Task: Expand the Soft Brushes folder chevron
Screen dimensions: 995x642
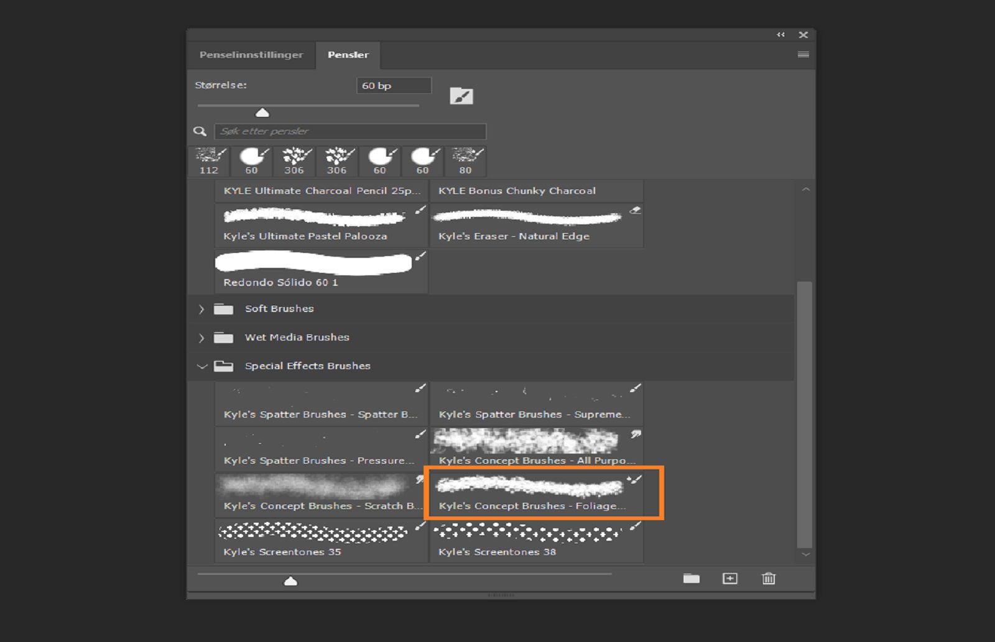Action: [201, 309]
